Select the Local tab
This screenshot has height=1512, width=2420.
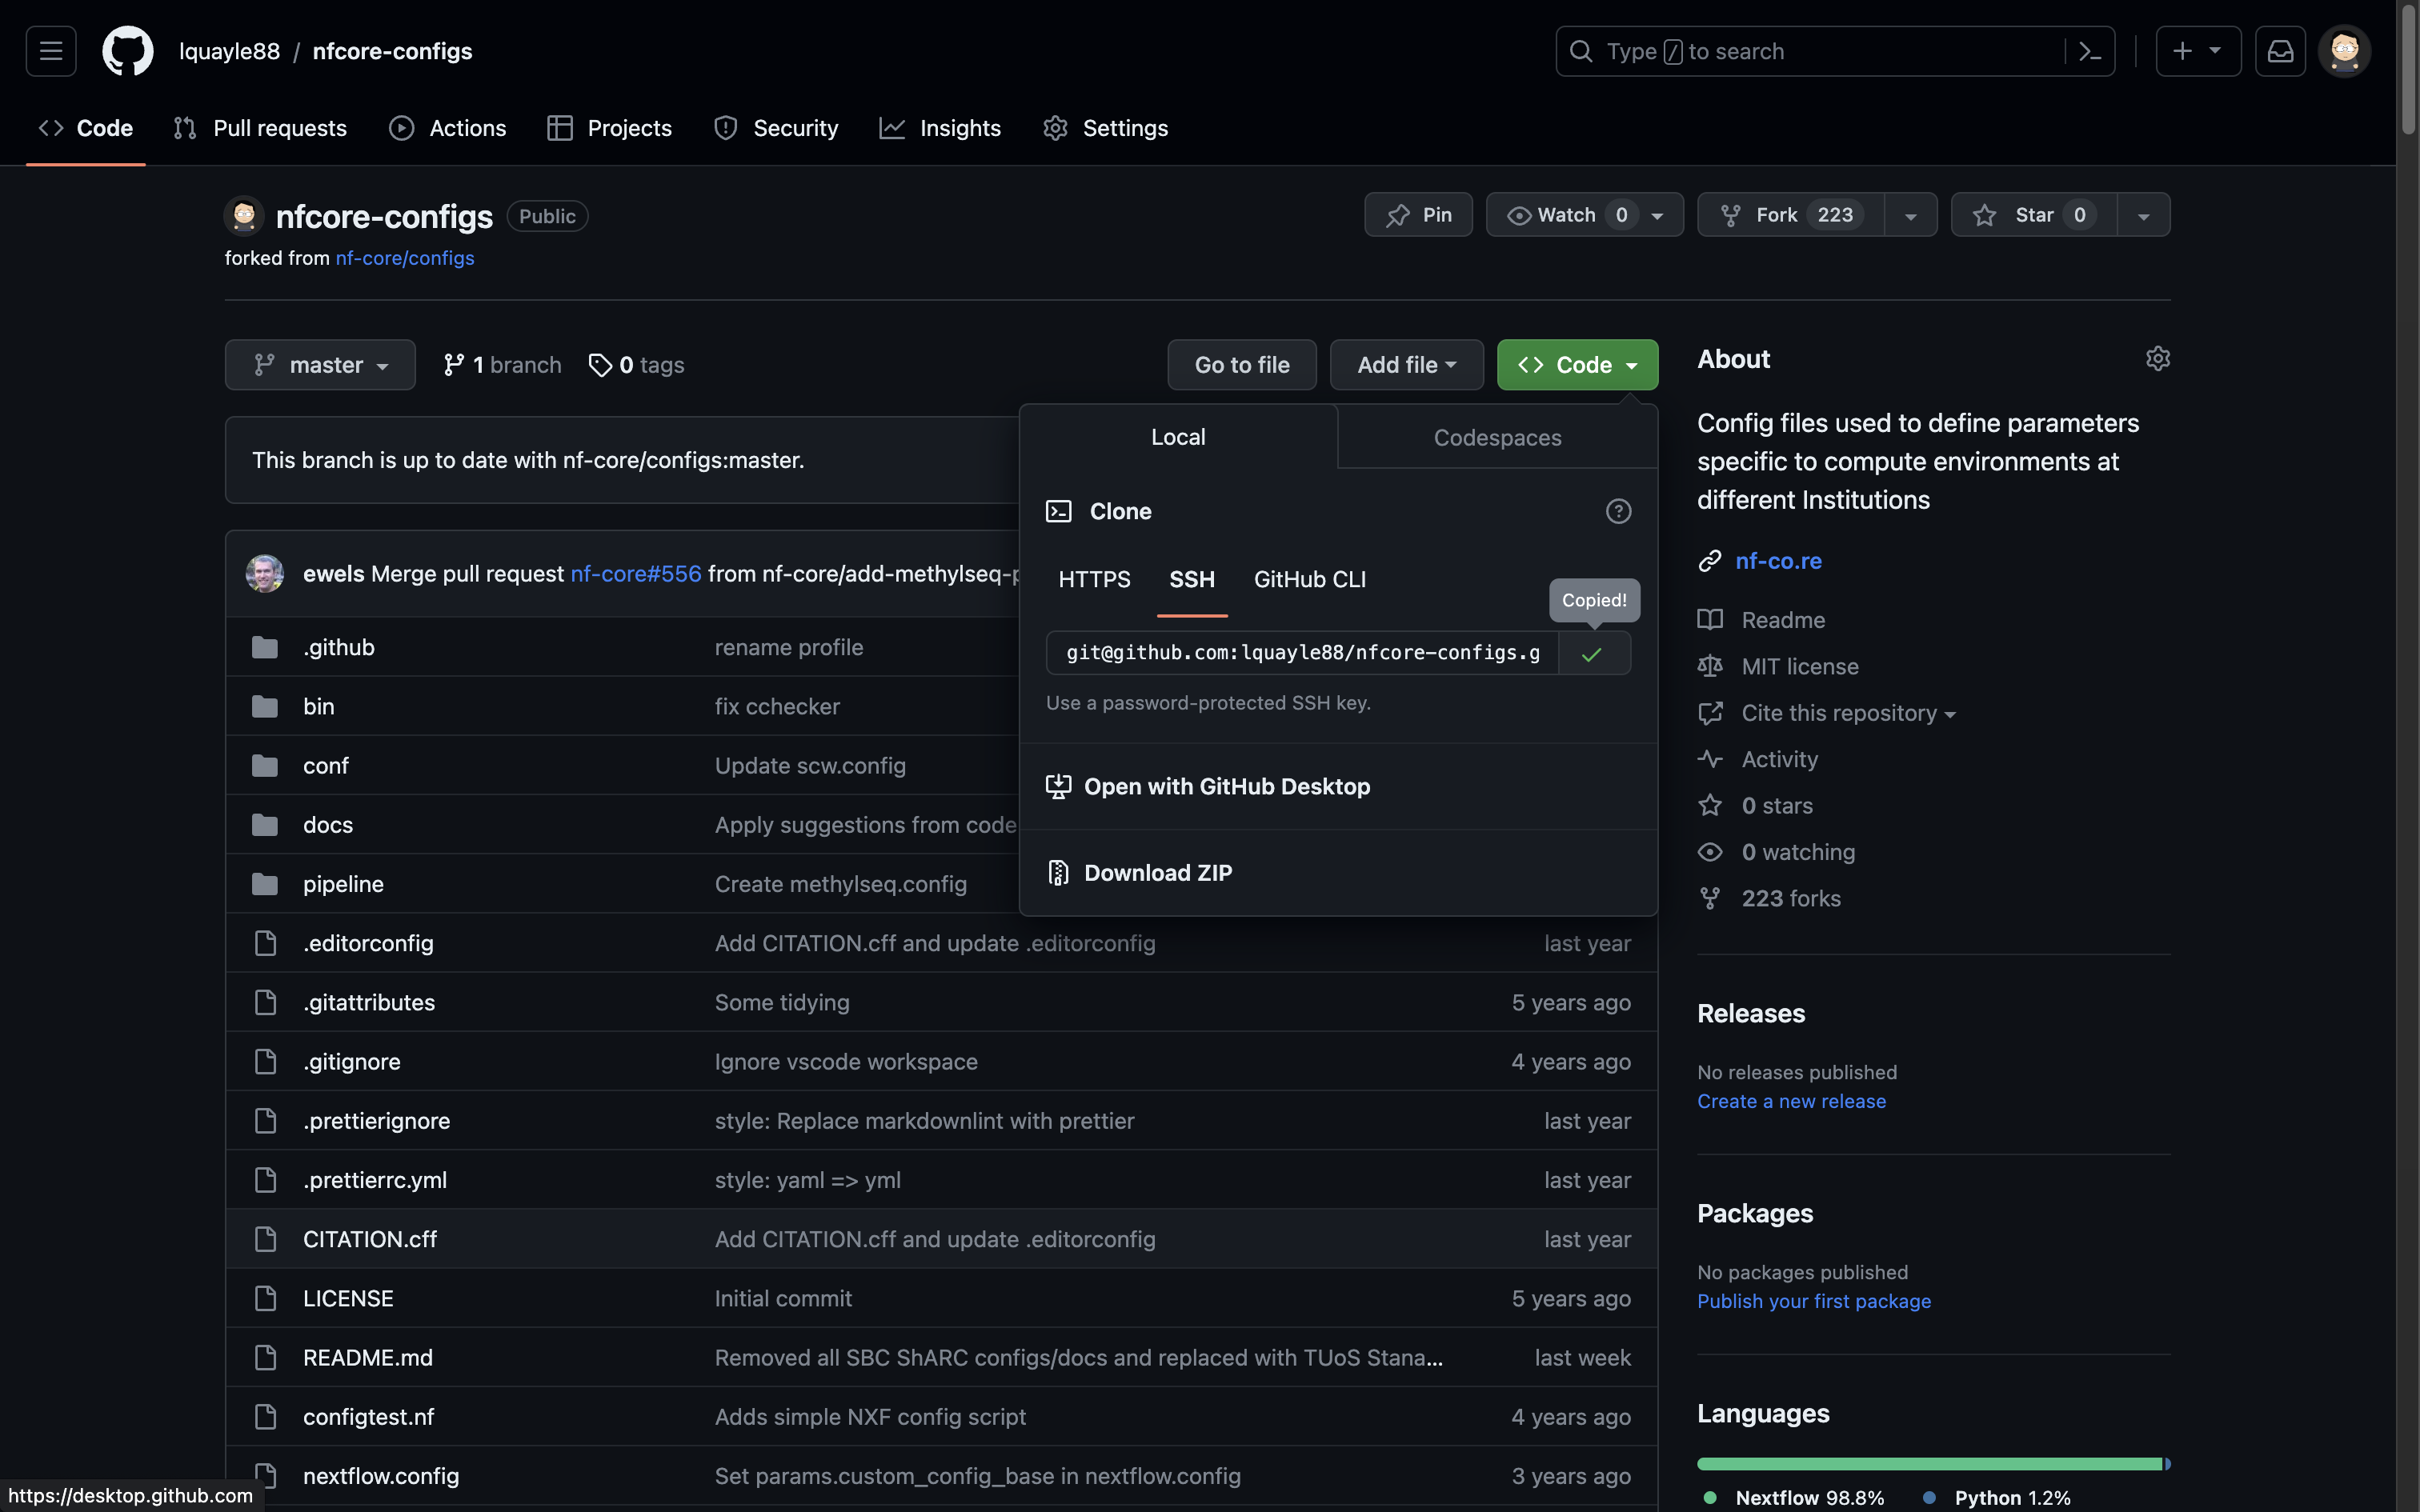[1178, 437]
